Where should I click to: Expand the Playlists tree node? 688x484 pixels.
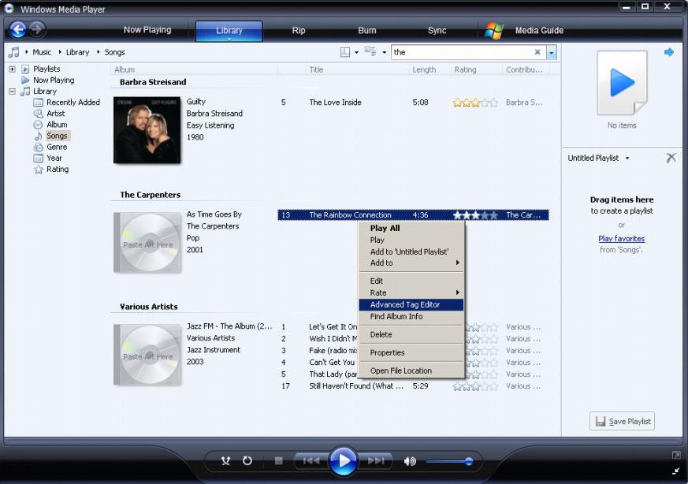tap(13, 69)
